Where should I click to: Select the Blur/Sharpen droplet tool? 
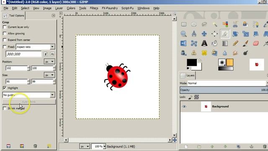[x=225, y=53]
